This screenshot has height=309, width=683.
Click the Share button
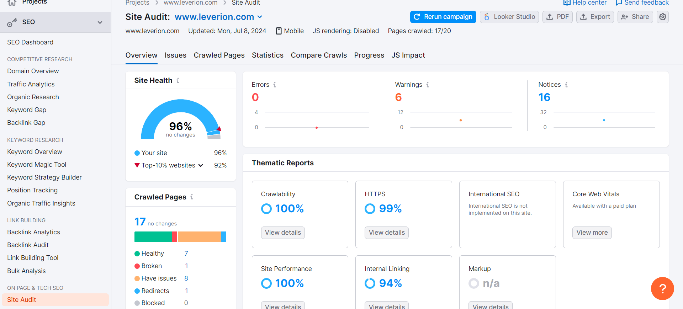coord(635,17)
